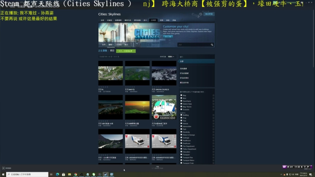Open Google Chrome from taskbar
Screen dimensions: 315x177
click(x=76, y=174)
